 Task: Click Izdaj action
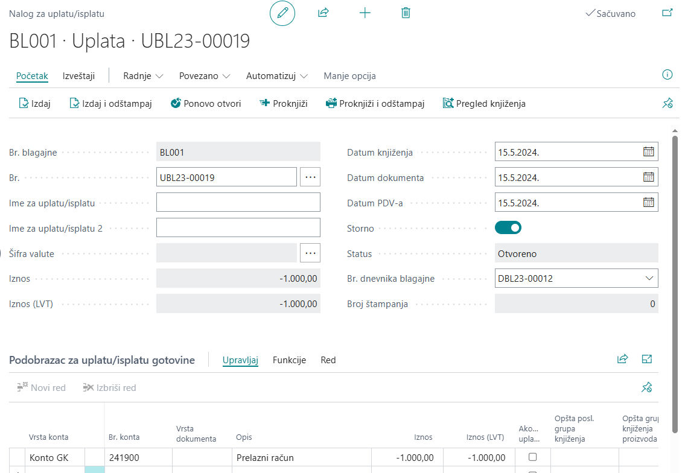[x=35, y=104]
